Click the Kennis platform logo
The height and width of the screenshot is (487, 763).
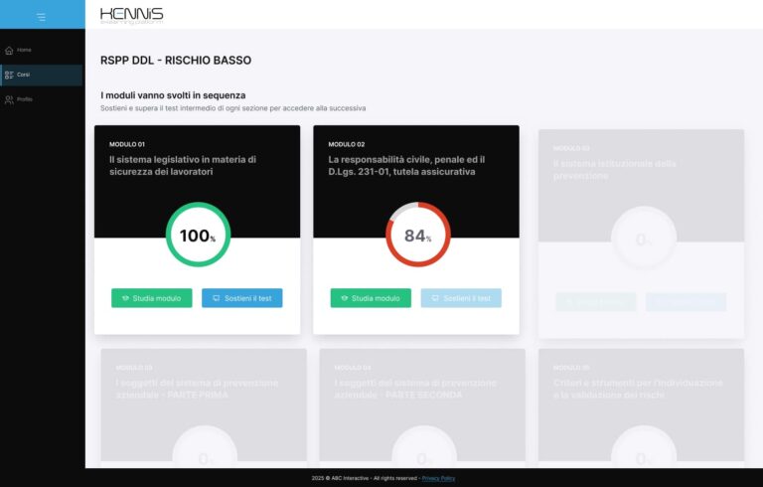(x=131, y=16)
